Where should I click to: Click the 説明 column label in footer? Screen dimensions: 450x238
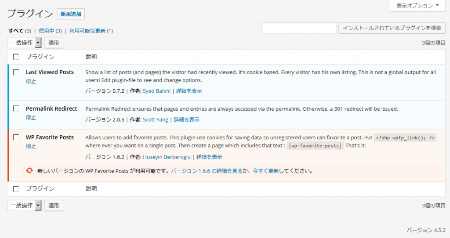click(91, 189)
